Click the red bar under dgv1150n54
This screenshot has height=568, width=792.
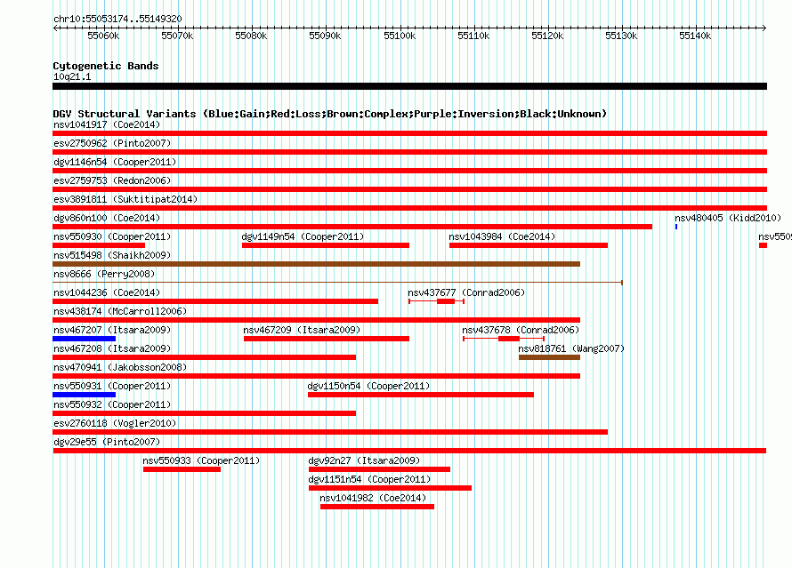click(421, 395)
